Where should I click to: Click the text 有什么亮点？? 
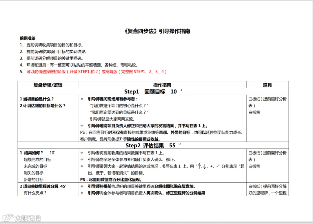tap(35, 193)
